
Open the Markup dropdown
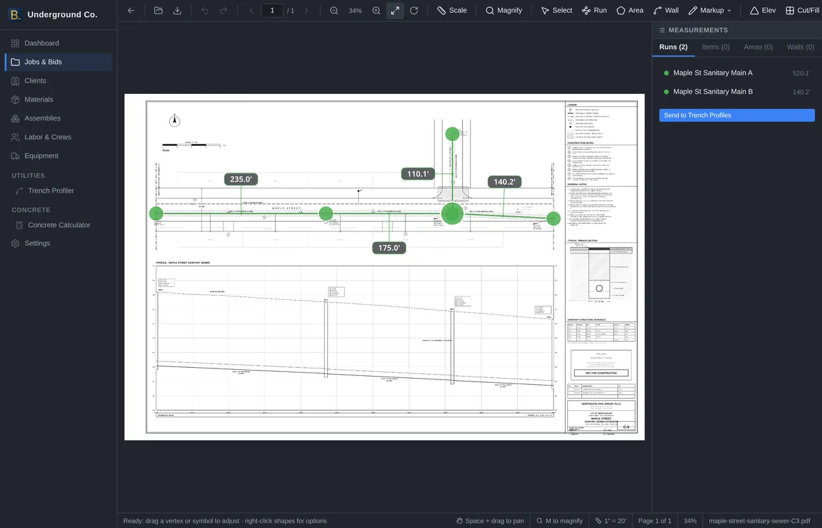pyautogui.click(x=710, y=10)
